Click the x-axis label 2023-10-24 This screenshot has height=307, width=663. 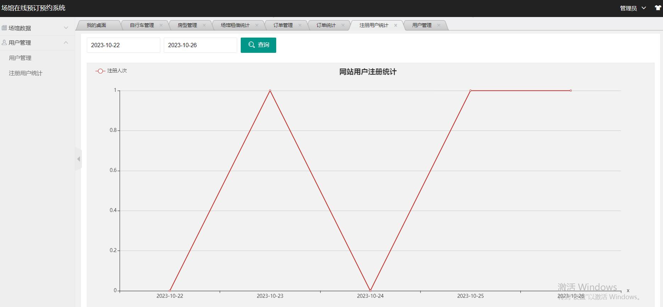370,296
